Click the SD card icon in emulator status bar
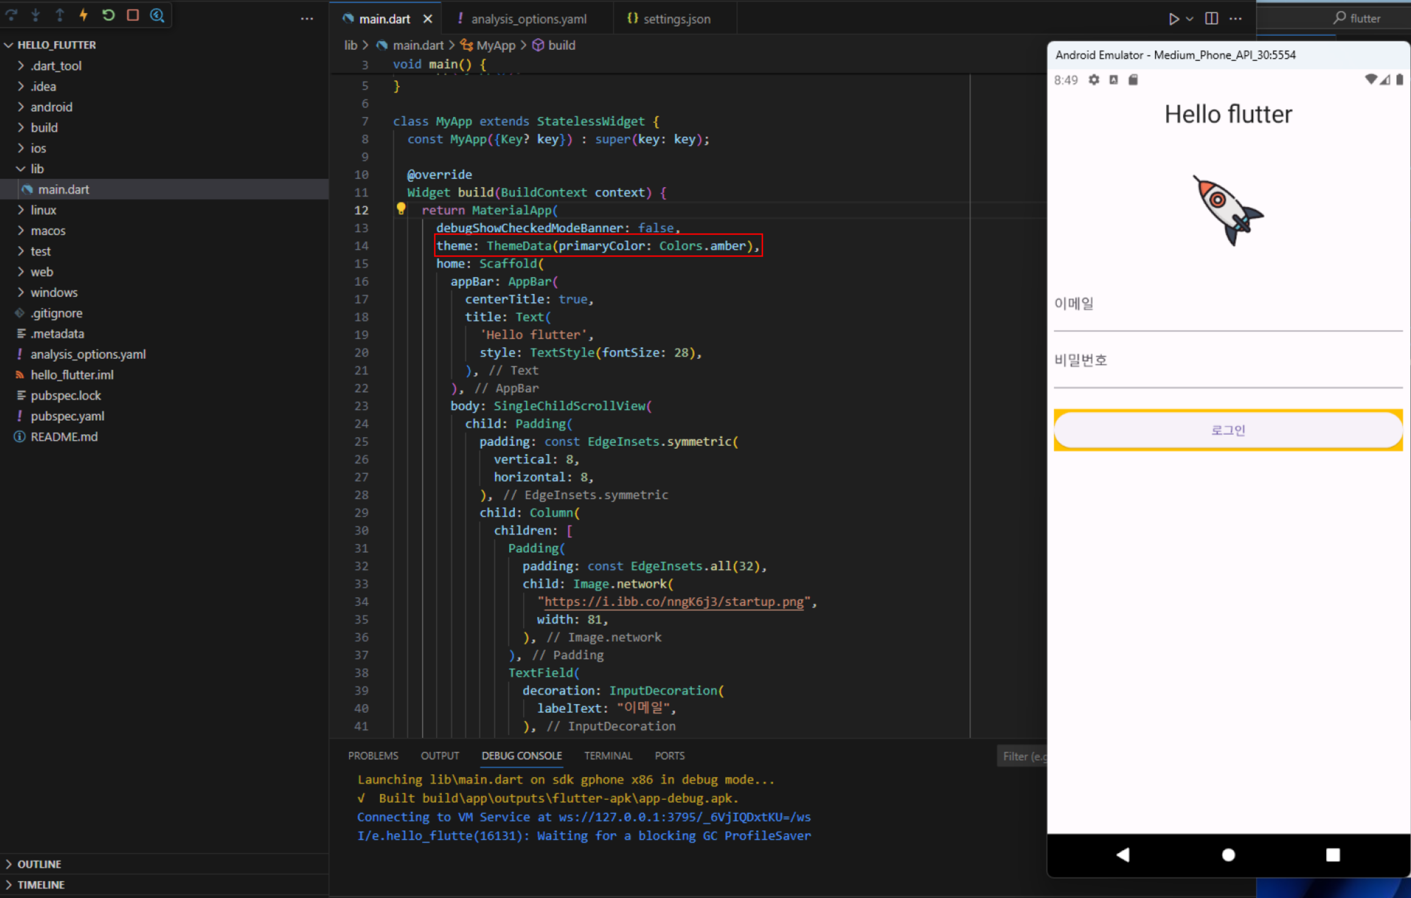The height and width of the screenshot is (898, 1411). (x=1133, y=80)
